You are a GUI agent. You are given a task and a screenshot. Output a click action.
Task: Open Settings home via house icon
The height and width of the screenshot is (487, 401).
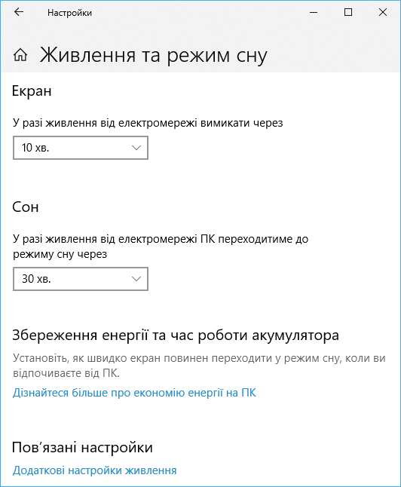coord(20,55)
